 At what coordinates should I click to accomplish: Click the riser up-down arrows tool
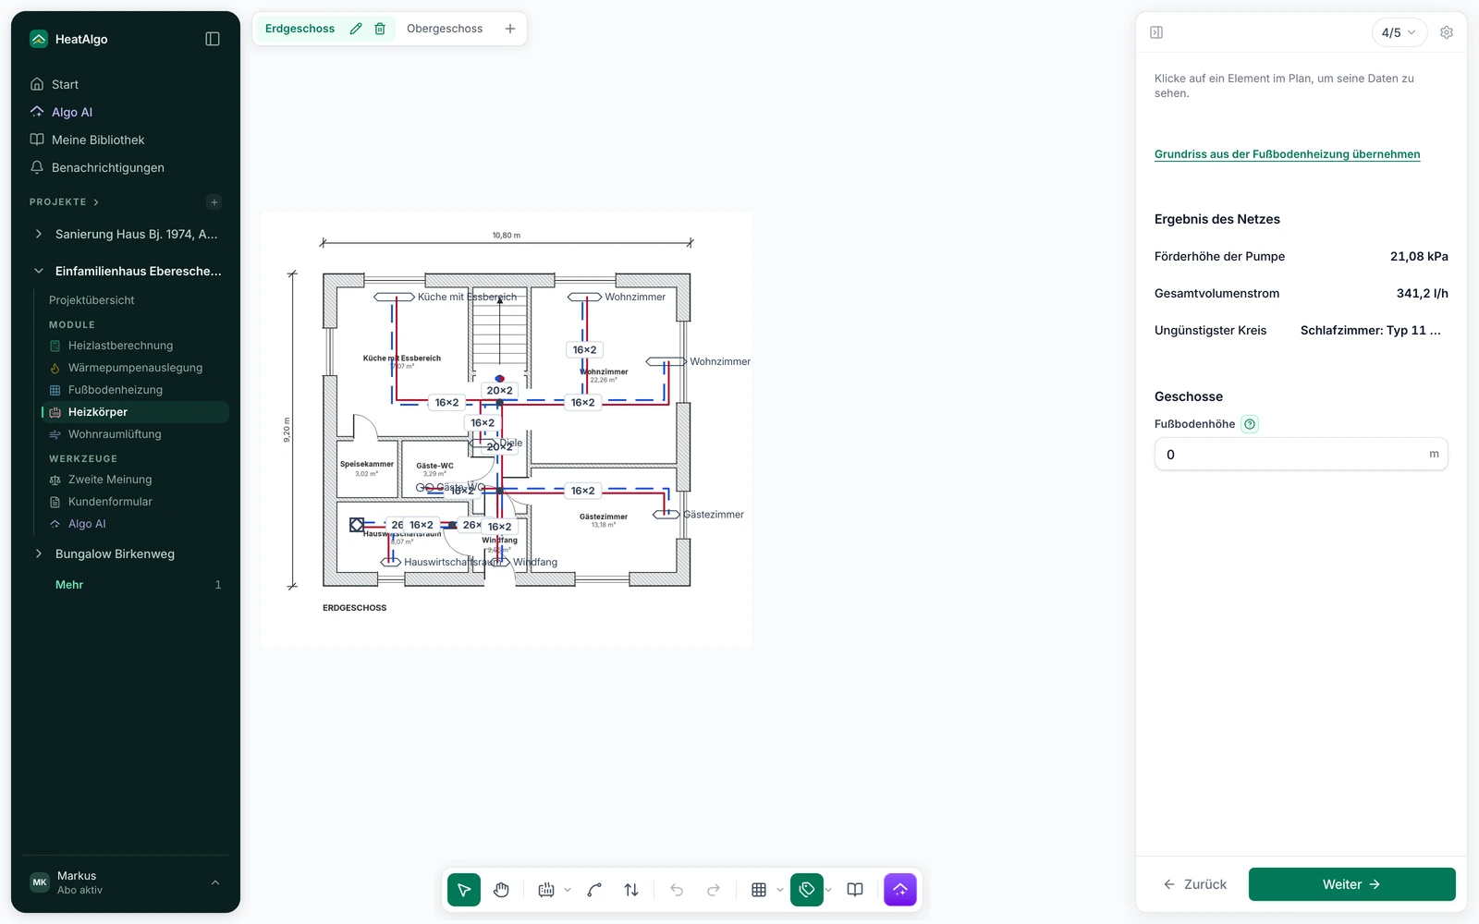[x=631, y=890]
